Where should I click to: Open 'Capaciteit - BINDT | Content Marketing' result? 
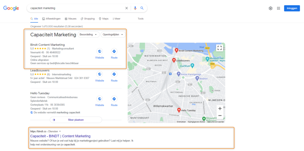(x=60, y=136)
